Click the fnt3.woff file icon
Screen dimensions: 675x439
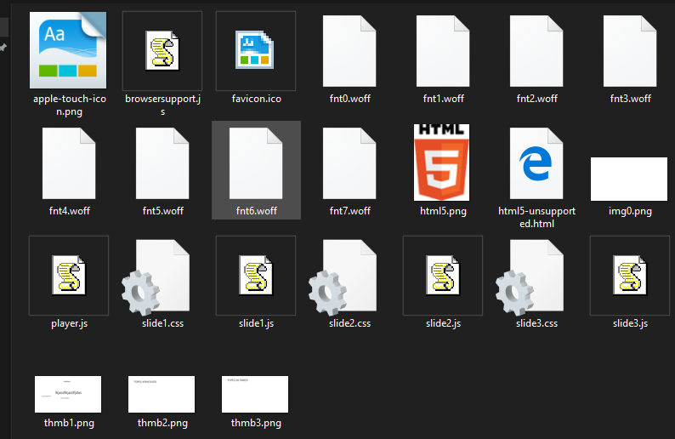(x=630, y=51)
